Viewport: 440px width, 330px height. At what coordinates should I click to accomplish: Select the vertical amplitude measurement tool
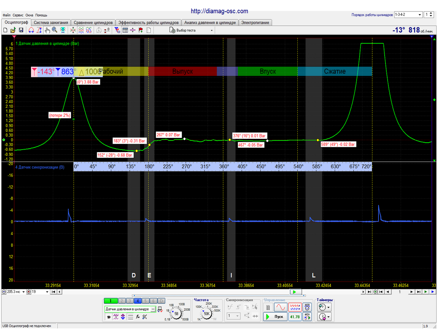point(39,30)
